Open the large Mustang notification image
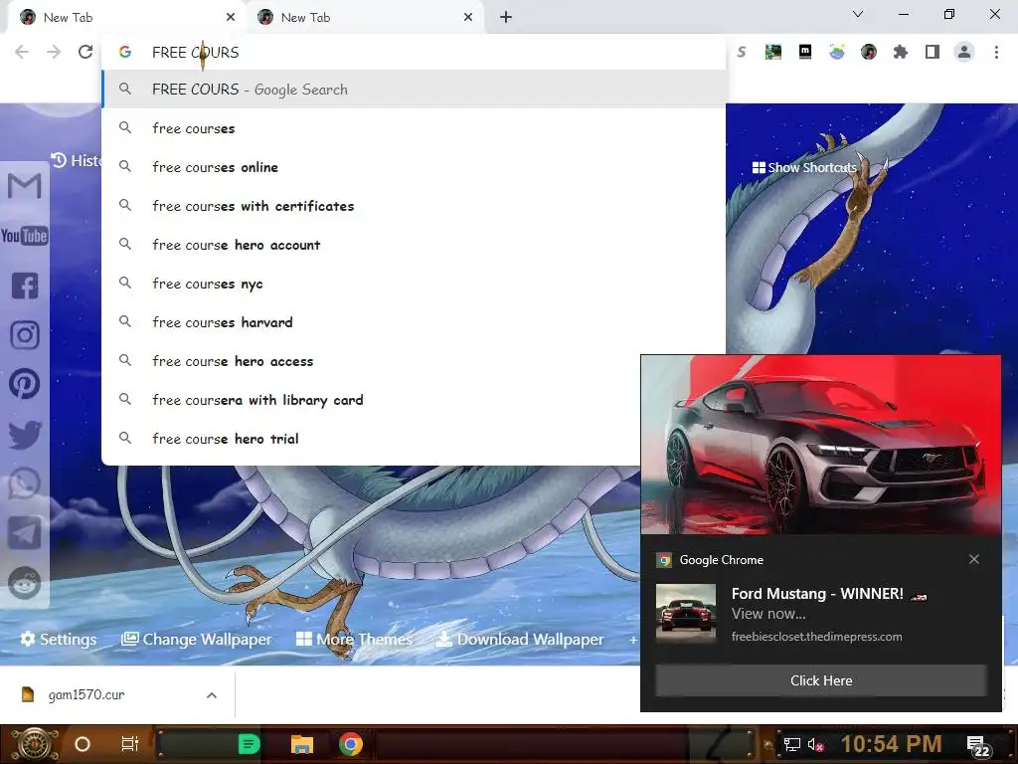The height and width of the screenshot is (764, 1018). click(821, 445)
